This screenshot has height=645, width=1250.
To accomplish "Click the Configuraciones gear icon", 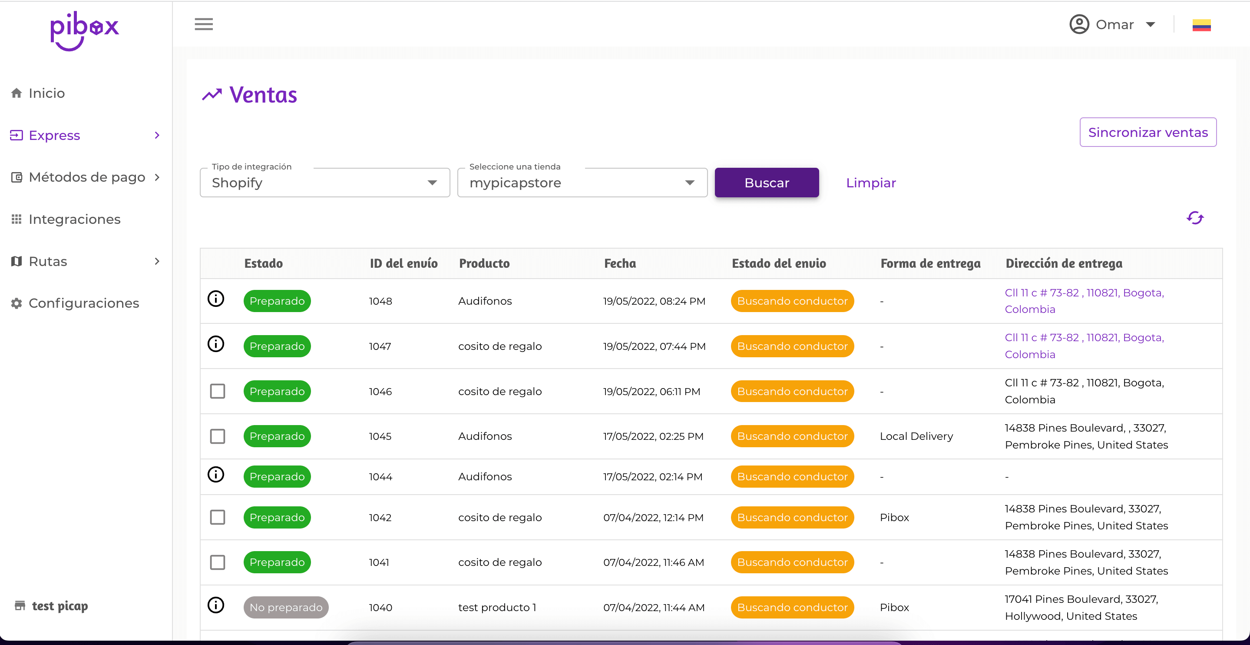I will pyautogui.click(x=17, y=303).
